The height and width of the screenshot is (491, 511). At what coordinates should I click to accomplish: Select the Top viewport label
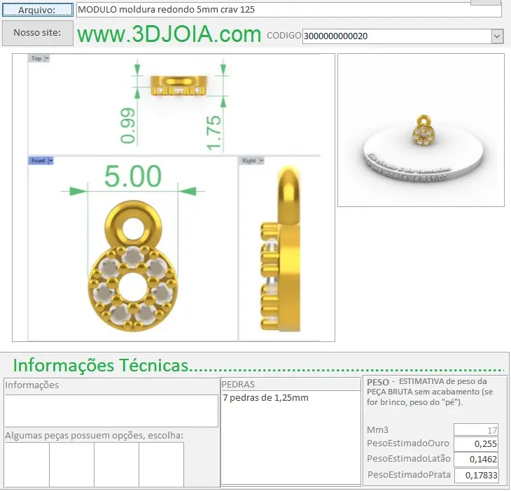point(36,59)
